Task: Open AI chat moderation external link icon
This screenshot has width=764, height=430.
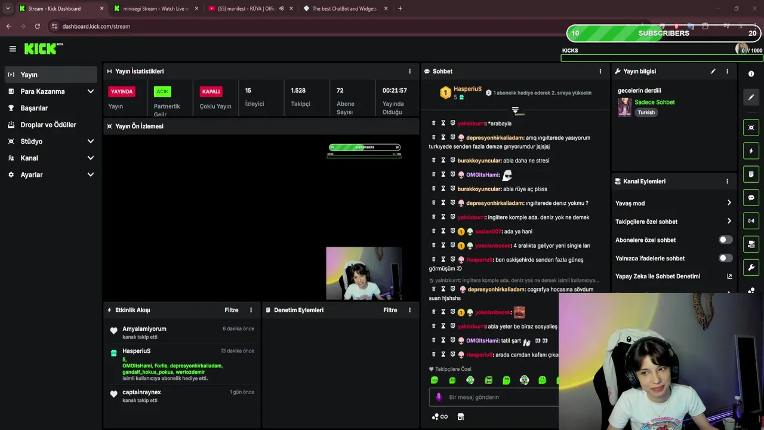Action: [729, 277]
